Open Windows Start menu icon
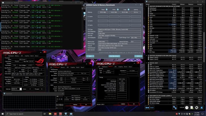Screen dimensions: 206x116 pos(3,114)
